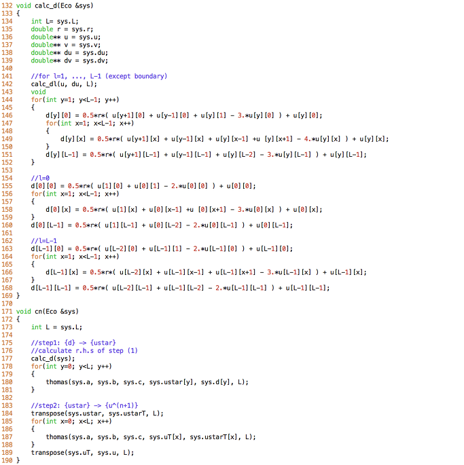Click the '//l=0' comment
The image size is (464, 465).
point(40,179)
